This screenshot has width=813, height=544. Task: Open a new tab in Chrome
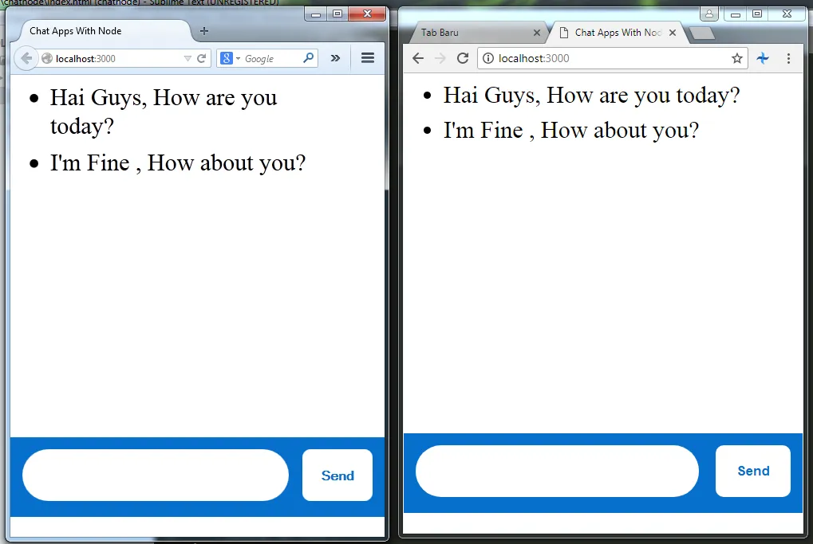point(703,33)
